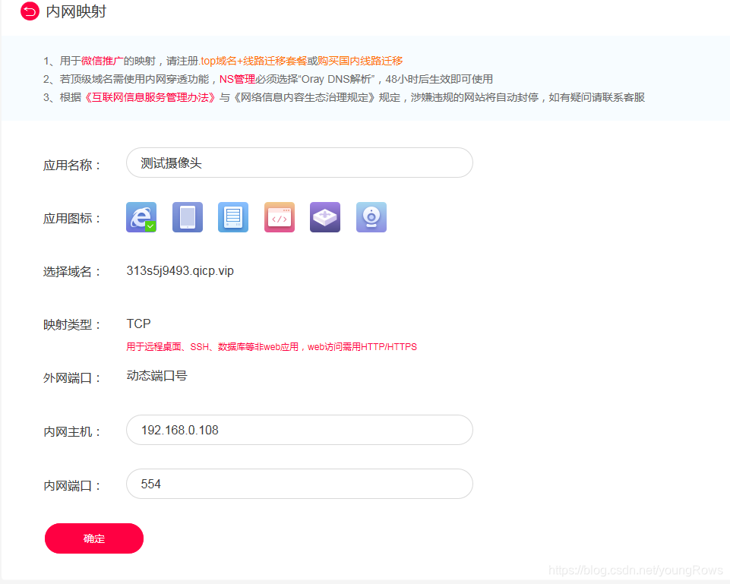Choose the purple network switch app icon

click(325, 217)
